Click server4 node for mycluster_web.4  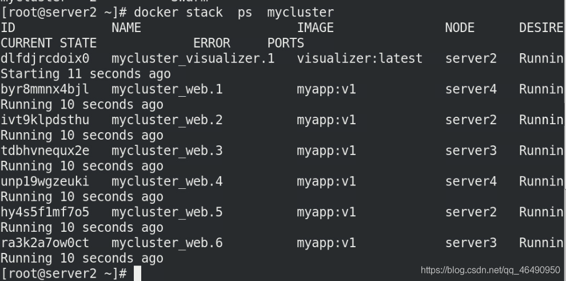tap(471, 181)
